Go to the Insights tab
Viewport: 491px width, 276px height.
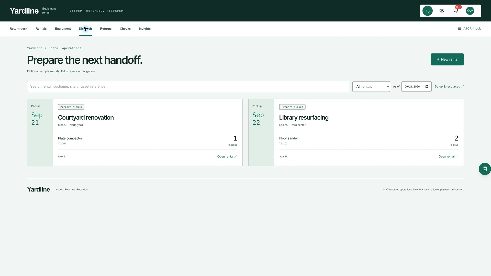[145, 29]
